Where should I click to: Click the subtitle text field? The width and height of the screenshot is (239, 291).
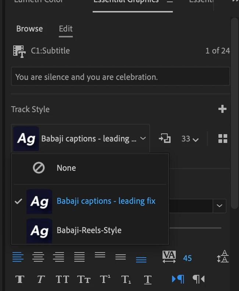click(x=120, y=77)
